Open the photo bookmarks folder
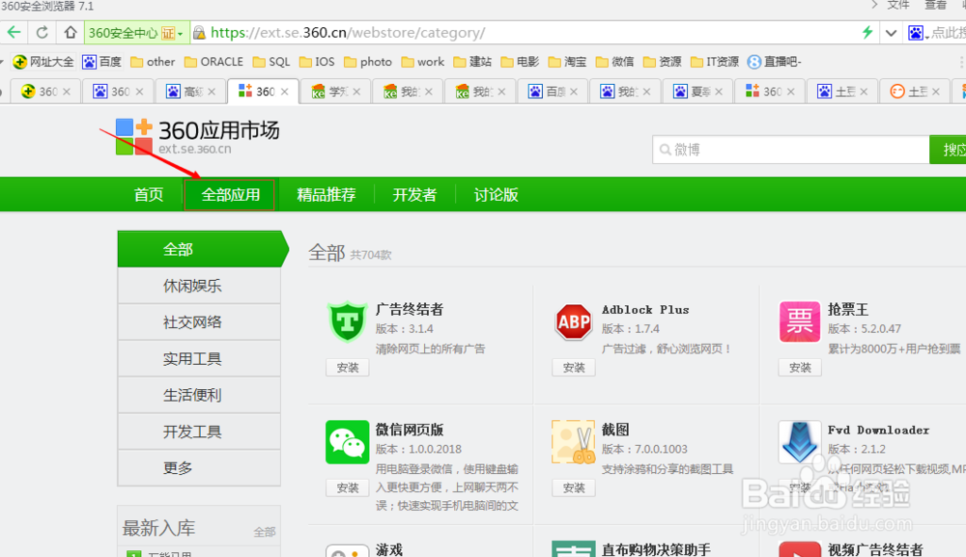The height and width of the screenshot is (557, 966). pyautogui.click(x=368, y=62)
